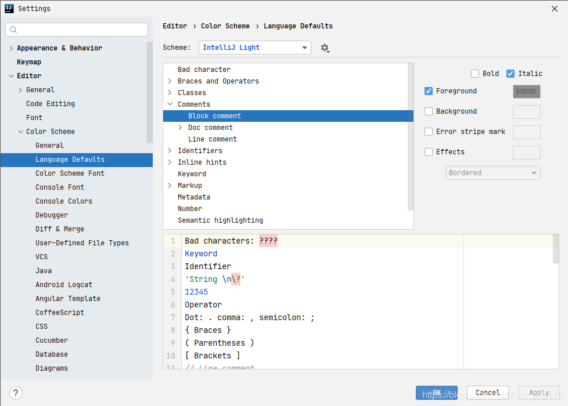Expand the Doc comment node
Image resolution: width=568 pixels, height=406 pixels.
pos(179,127)
